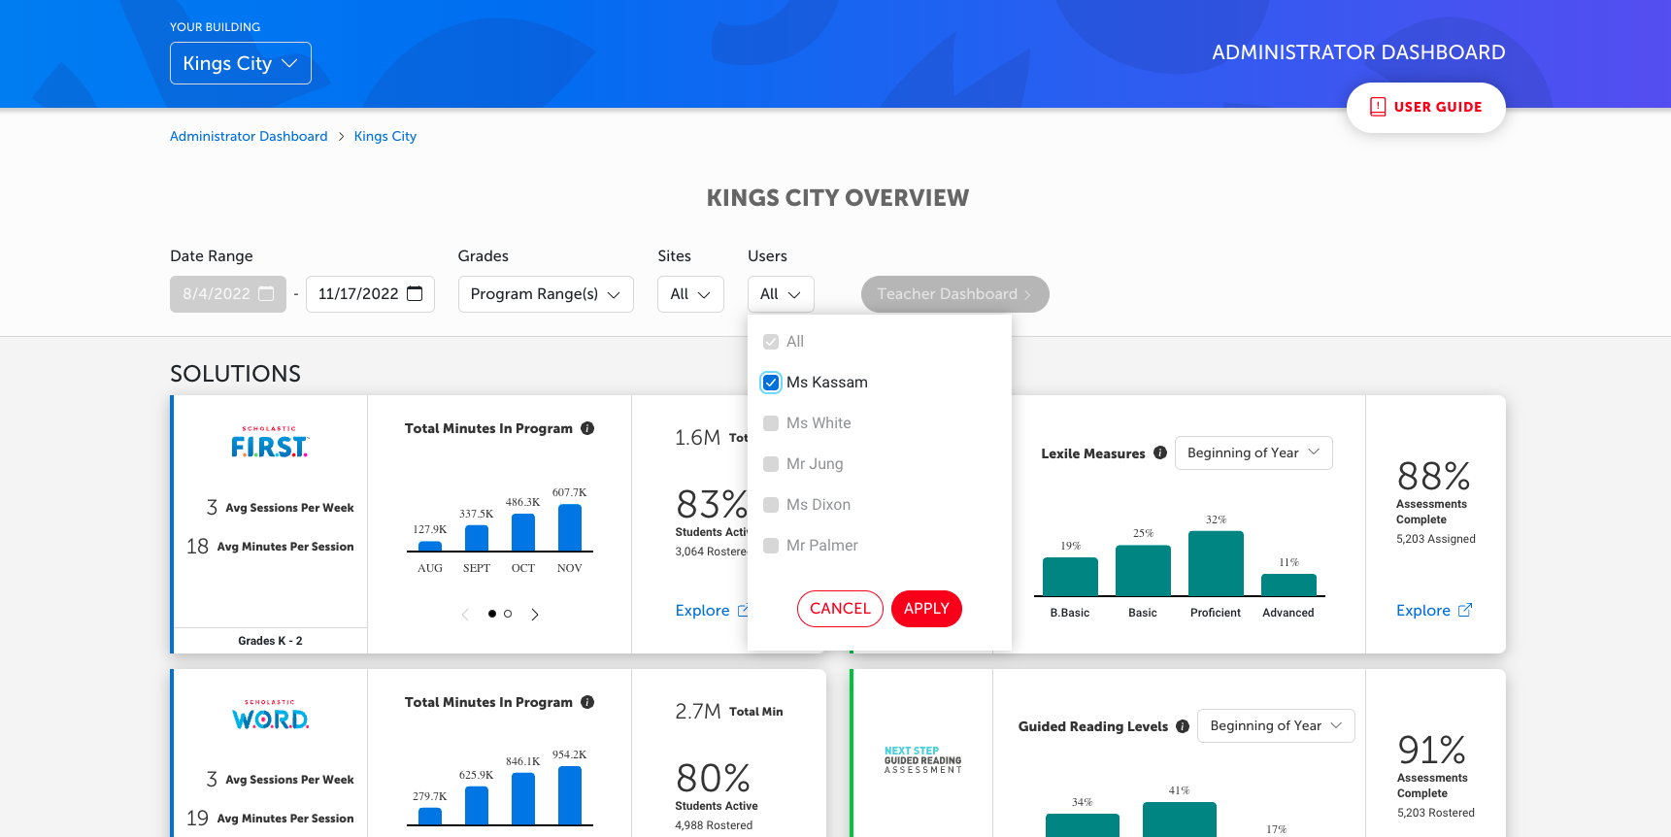Show info for Guided Reading Levels
This screenshot has height=837, width=1671.
coord(1183,726)
